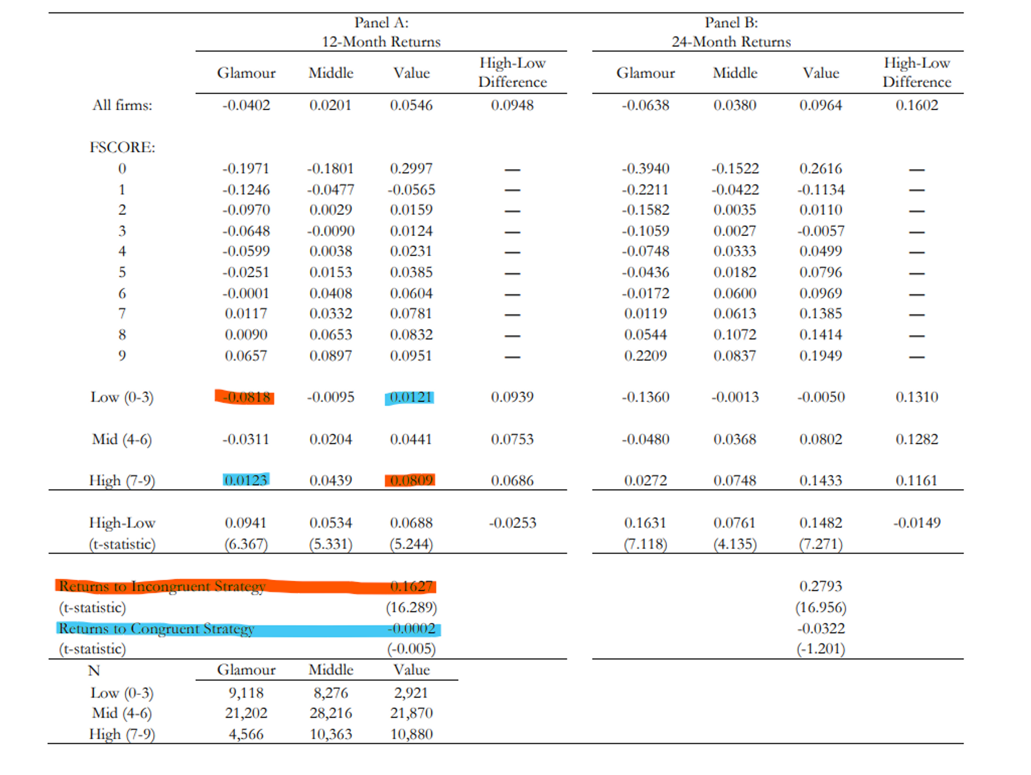
Task: Select t-statistic (5.331)
Action: coord(330,544)
